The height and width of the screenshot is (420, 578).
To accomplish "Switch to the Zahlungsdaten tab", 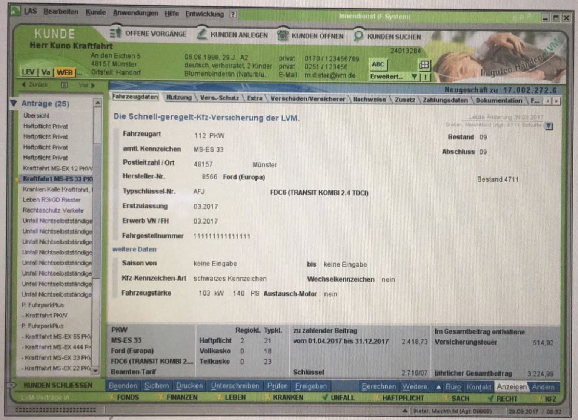I will coord(445,100).
